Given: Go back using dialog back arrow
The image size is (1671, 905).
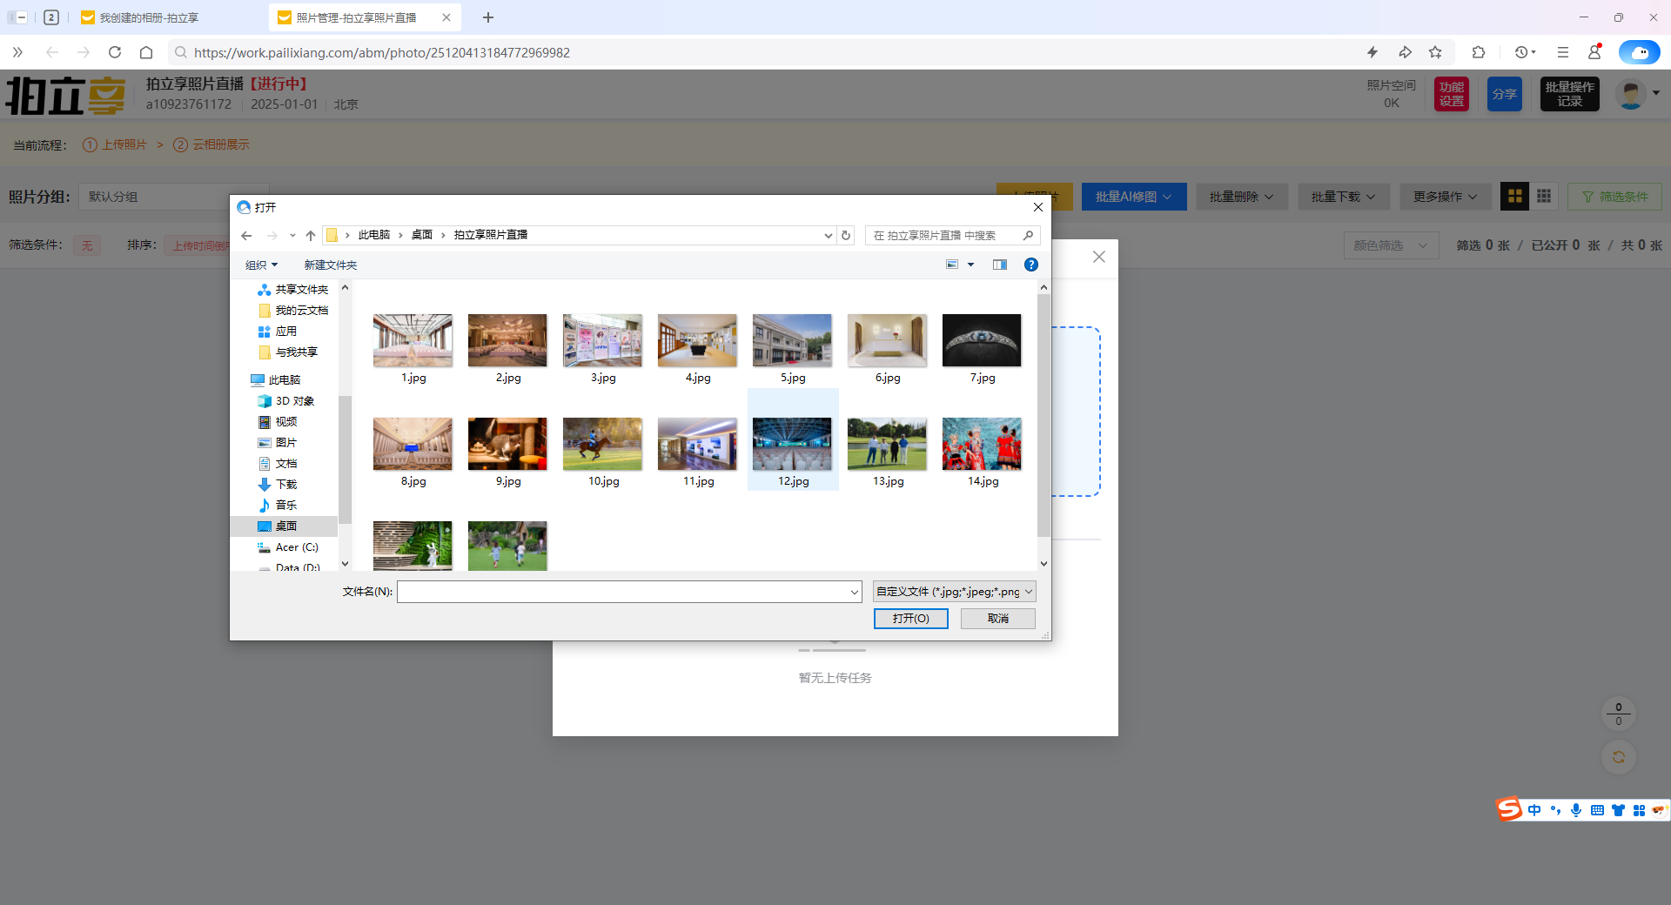Looking at the screenshot, I should click(x=246, y=236).
